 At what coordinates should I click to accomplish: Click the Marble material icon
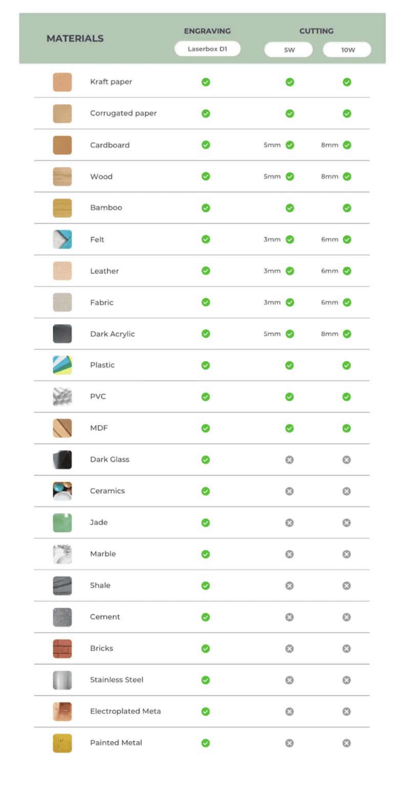coord(62,554)
